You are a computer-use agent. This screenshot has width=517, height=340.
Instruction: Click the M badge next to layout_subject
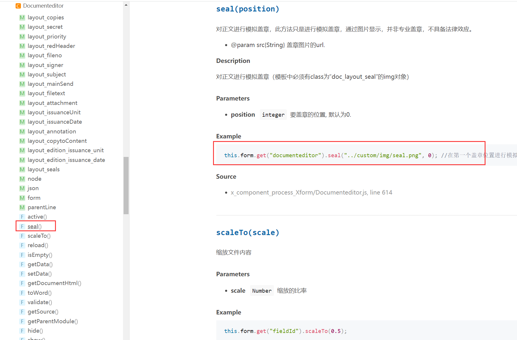click(22, 75)
